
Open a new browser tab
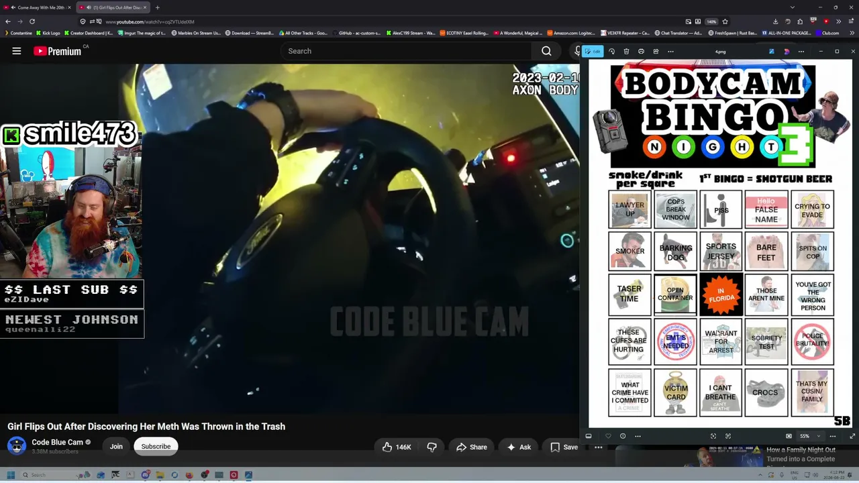[157, 7]
